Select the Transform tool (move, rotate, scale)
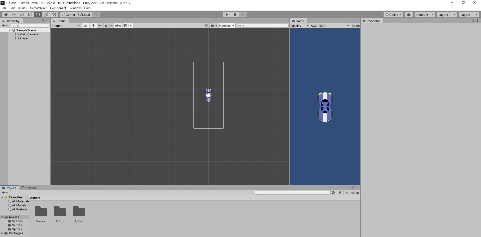 click(46, 15)
